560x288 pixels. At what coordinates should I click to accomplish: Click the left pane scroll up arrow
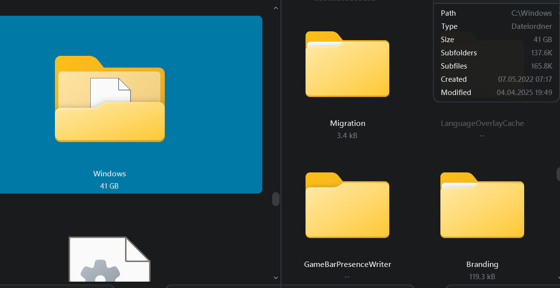pyautogui.click(x=276, y=8)
